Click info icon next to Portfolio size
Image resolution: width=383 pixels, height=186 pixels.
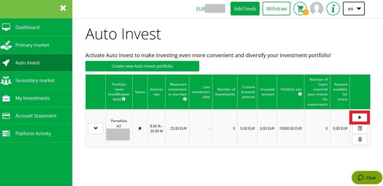click(300, 94)
